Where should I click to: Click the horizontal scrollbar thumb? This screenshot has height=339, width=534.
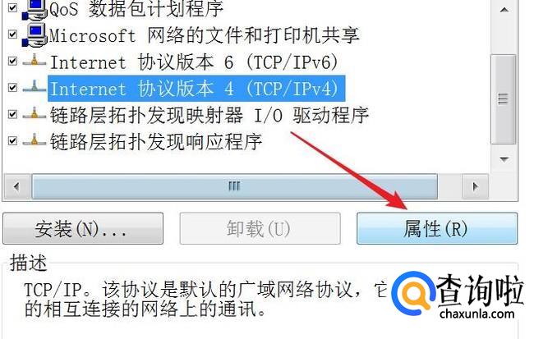coord(235,186)
